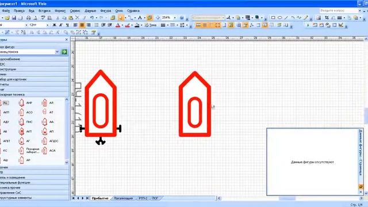368x207 pixels.
Task: Select the Pointer tool
Action: (121, 18)
